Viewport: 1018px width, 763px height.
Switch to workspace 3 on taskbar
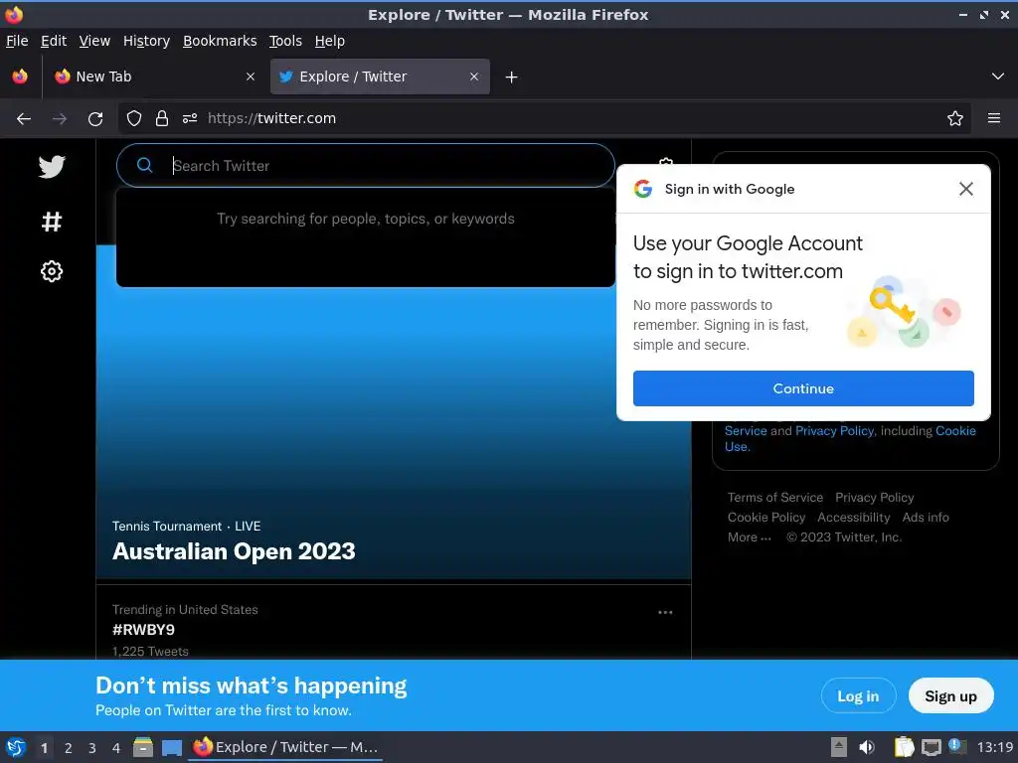coord(92,748)
